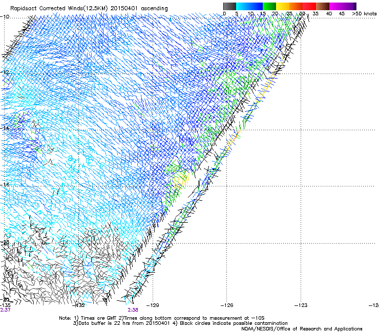Click the '45' label under the color bar
379x332 pixels.
[342, 13]
